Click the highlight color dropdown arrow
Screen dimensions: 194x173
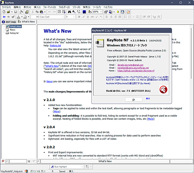pyautogui.click(x=28, y=17)
